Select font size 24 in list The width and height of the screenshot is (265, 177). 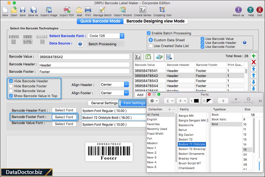pyautogui.click(x=245, y=155)
